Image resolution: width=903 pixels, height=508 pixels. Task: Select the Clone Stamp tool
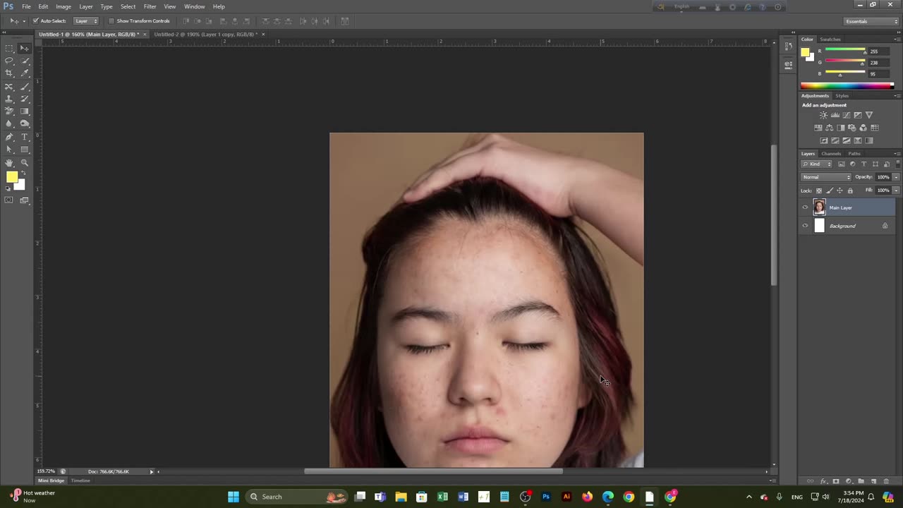[x=9, y=99]
